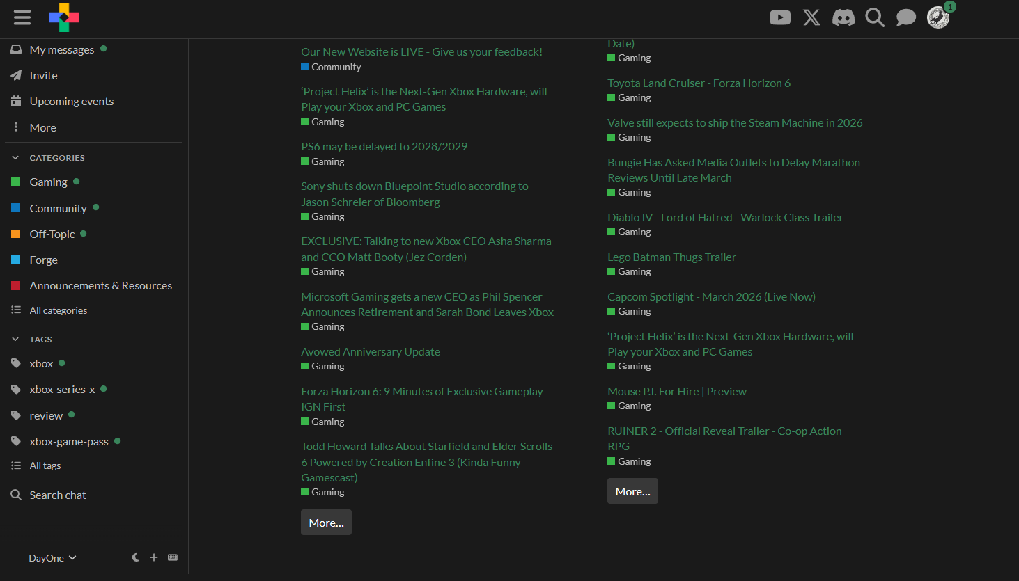Open My messages in the sidebar
Viewport: 1019px width, 581px height.
pos(61,50)
